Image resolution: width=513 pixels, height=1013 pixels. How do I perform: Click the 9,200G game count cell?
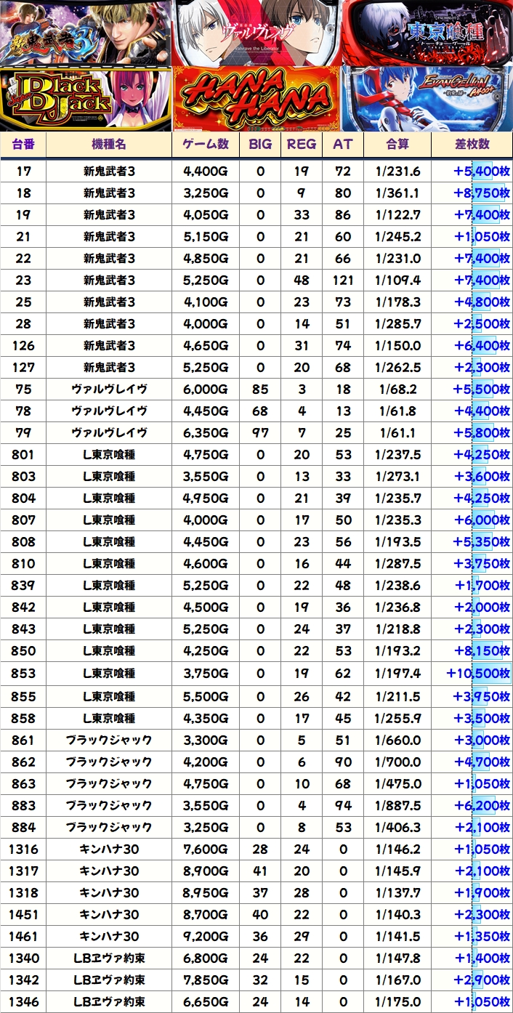click(206, 936)
